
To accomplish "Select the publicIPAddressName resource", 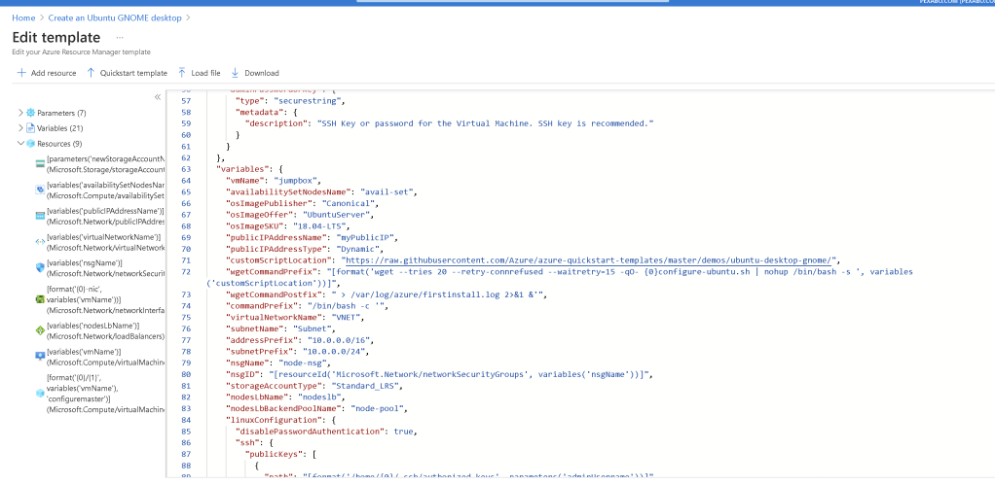I will click(105, 216).
